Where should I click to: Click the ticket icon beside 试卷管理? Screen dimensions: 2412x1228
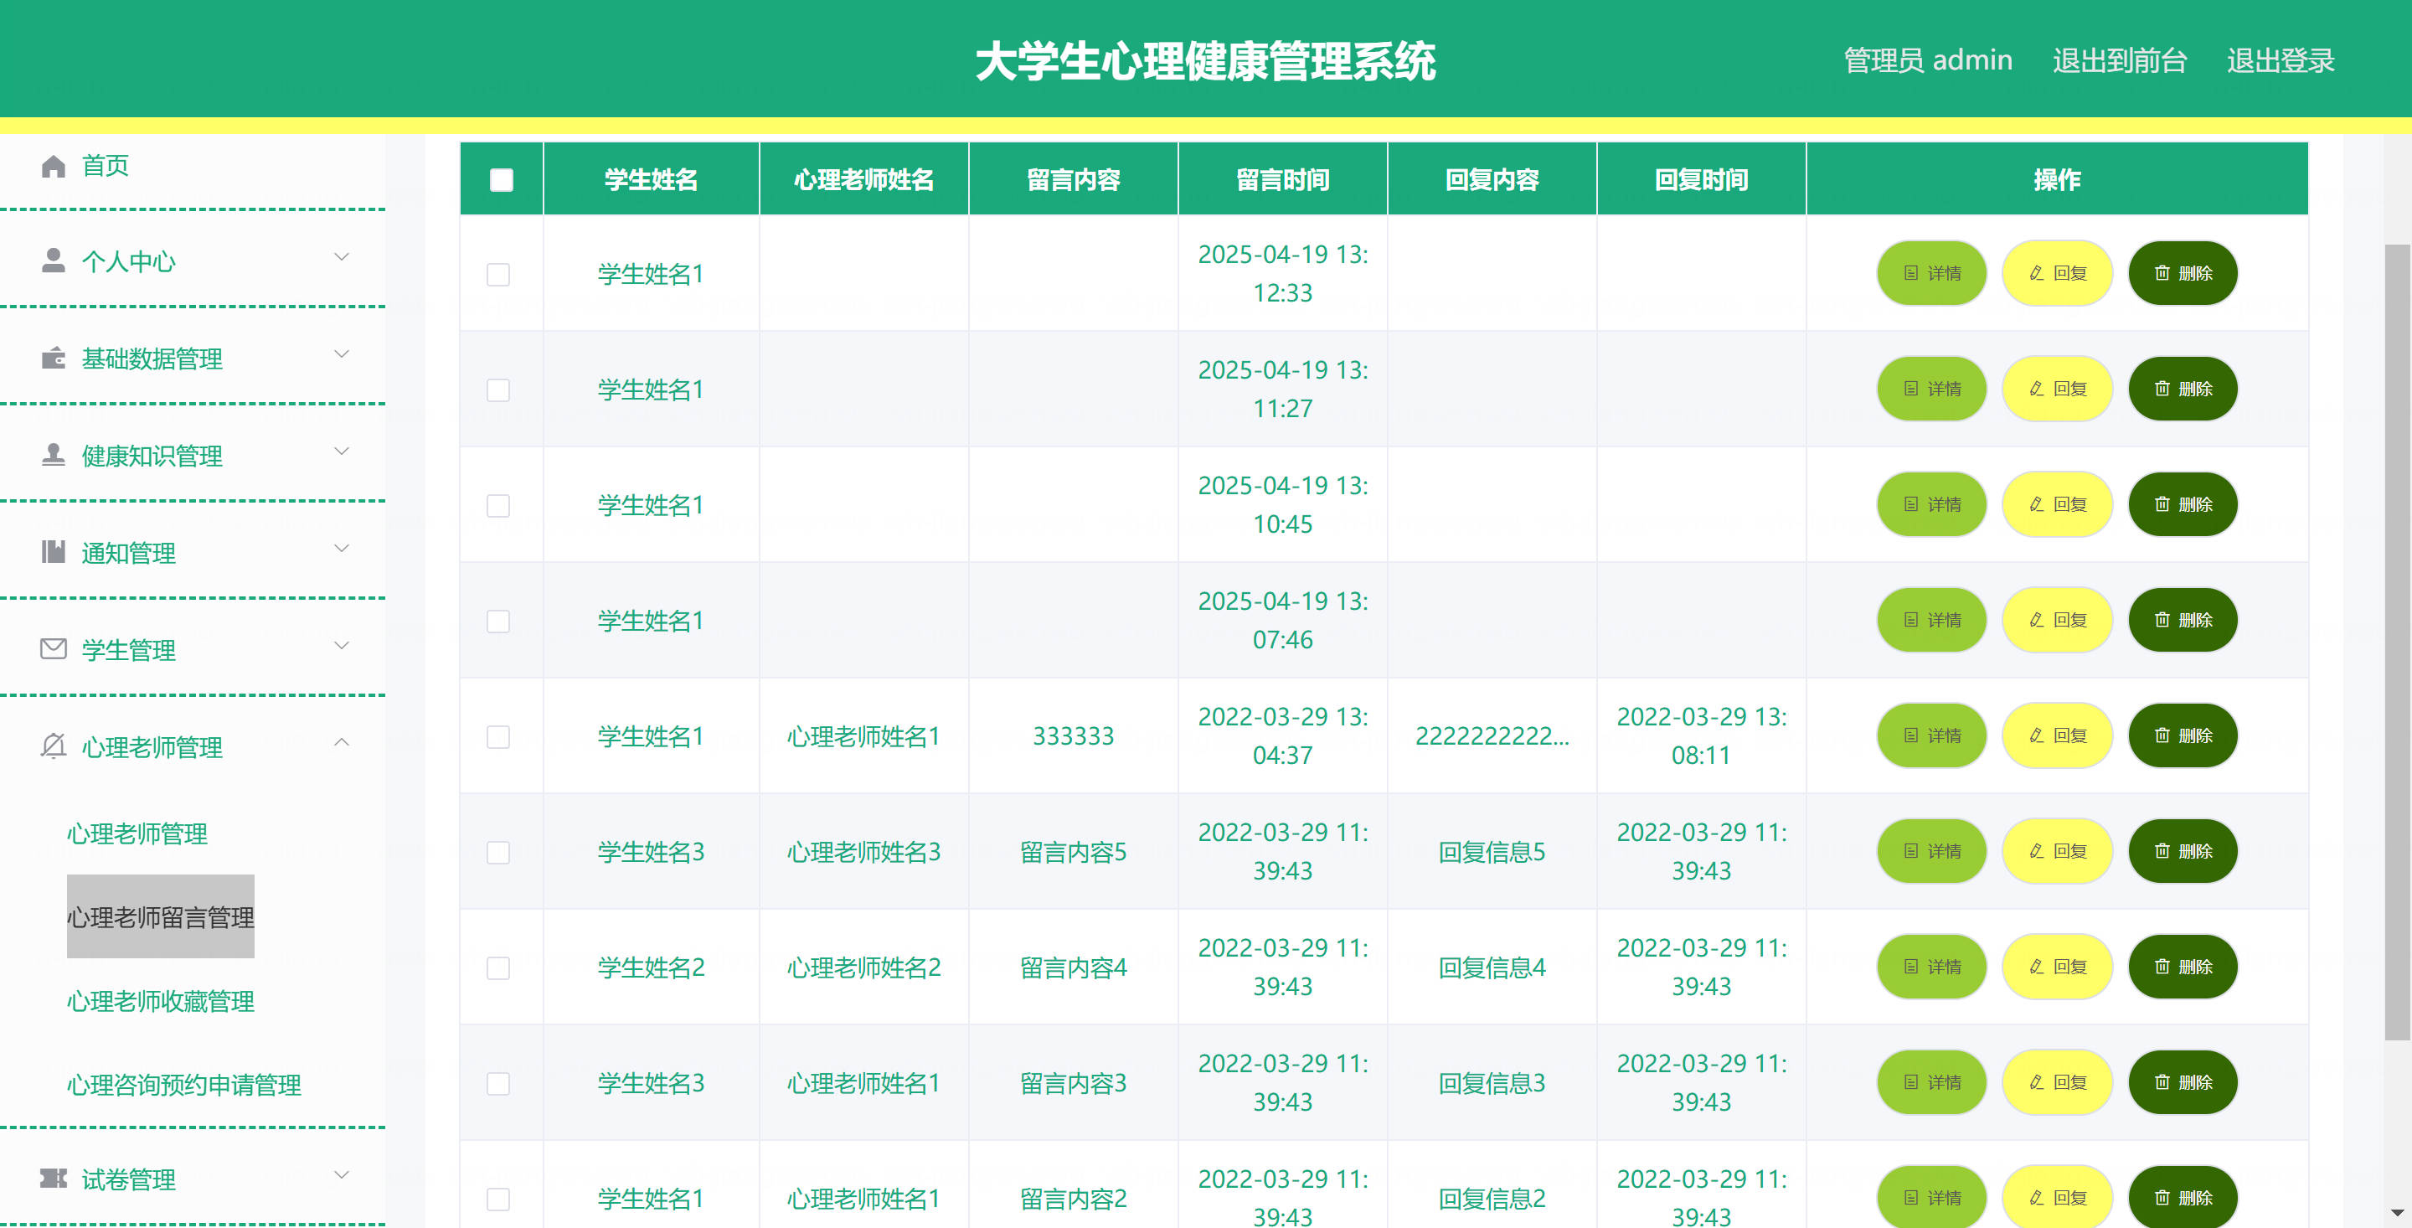[54, 1178]
